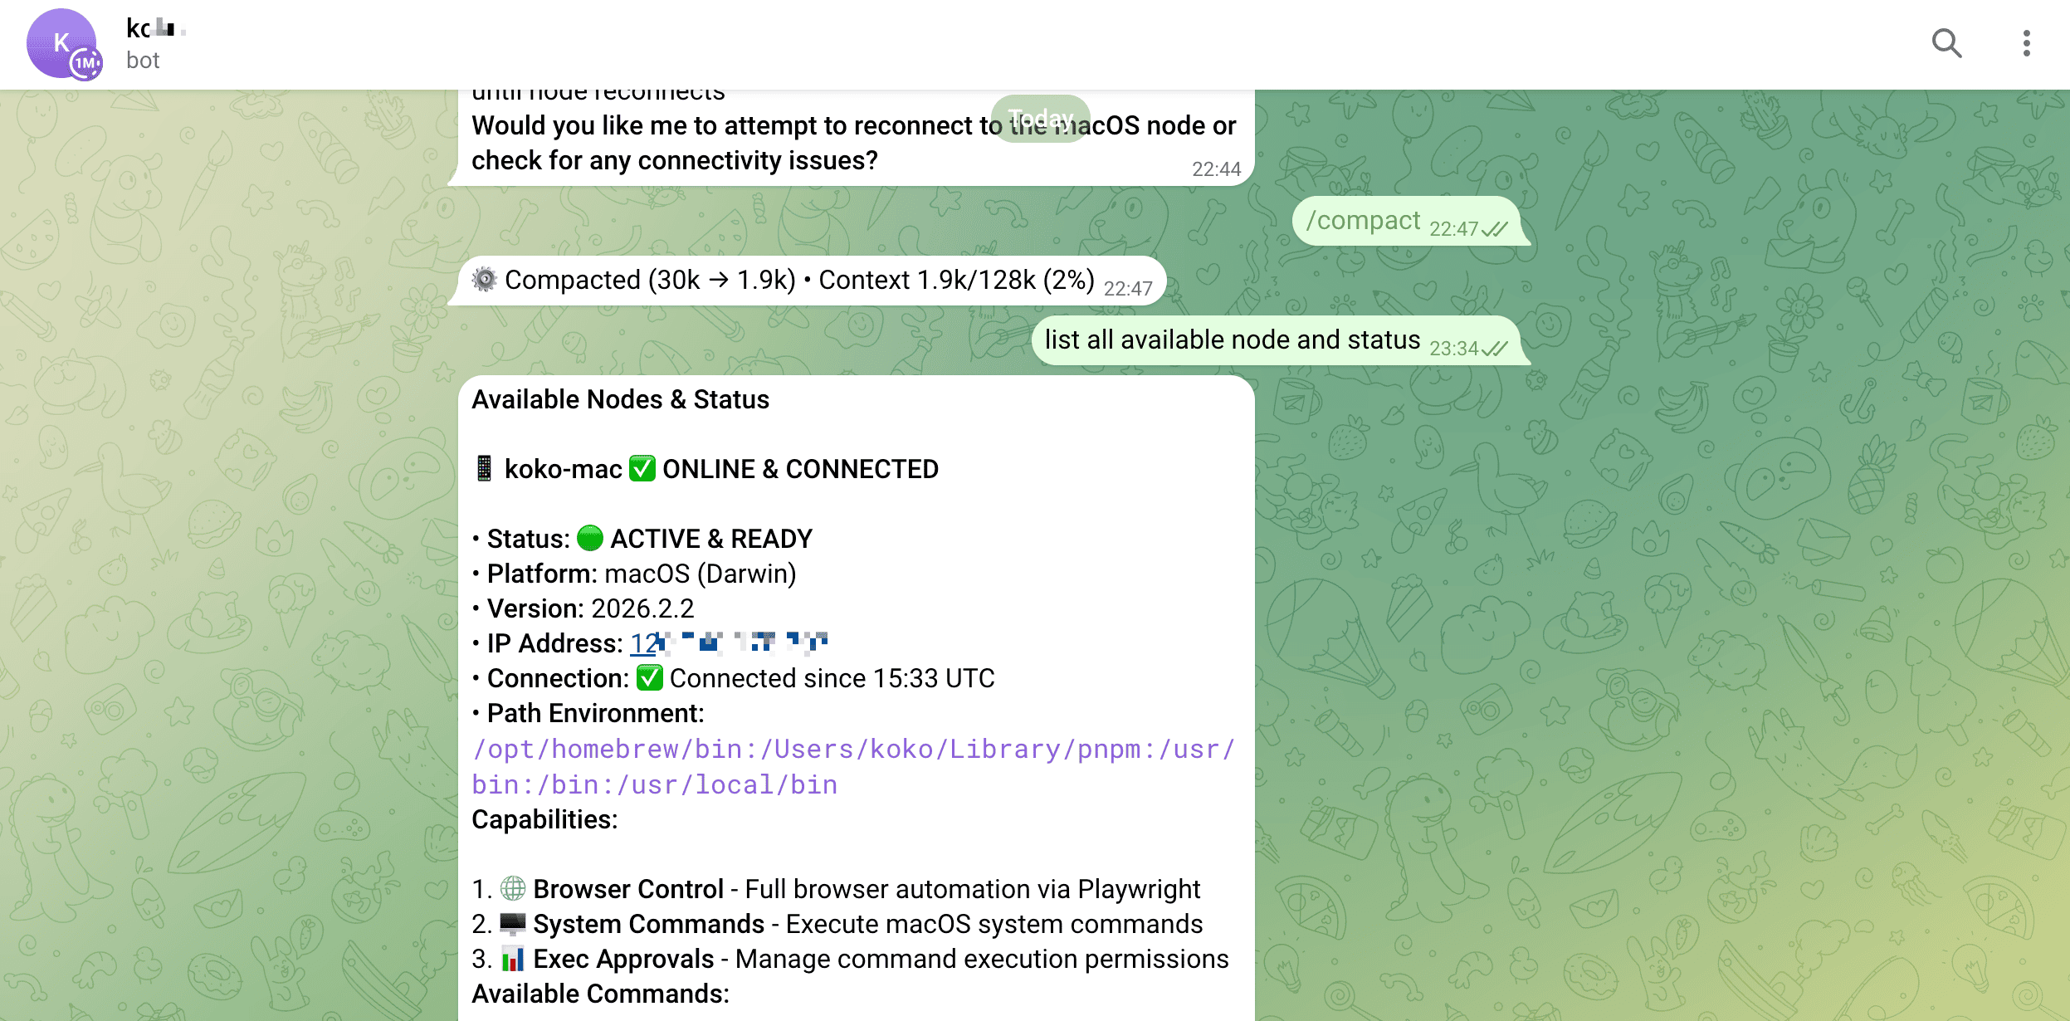Click the Available Nodes & Status heading
This screenshot has width=2070, height=1021.
point(620,399)
